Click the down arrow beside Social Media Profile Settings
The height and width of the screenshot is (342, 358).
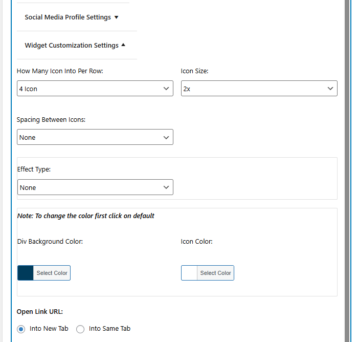(x=116, y=17)
